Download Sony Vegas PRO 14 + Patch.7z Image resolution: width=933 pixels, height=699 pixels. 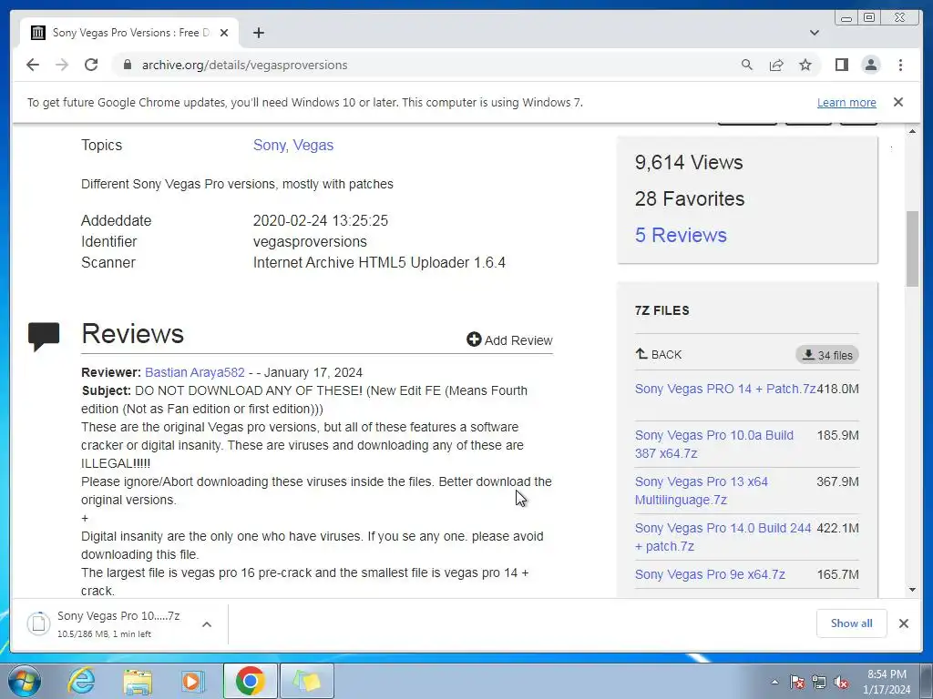click(725, 389)
